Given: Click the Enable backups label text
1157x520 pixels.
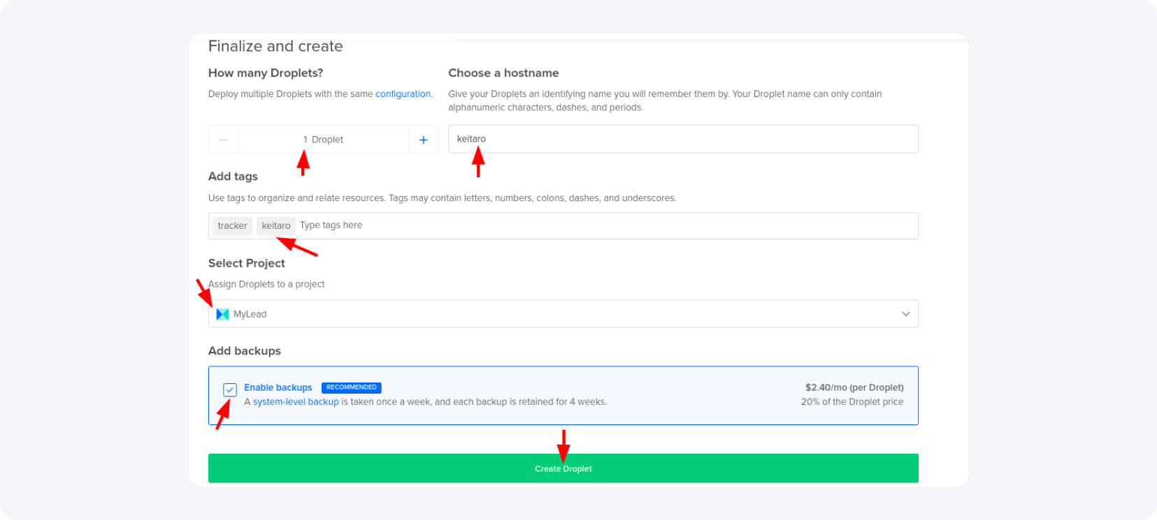Looking at the screenshot, I should [x=278, y=387].
